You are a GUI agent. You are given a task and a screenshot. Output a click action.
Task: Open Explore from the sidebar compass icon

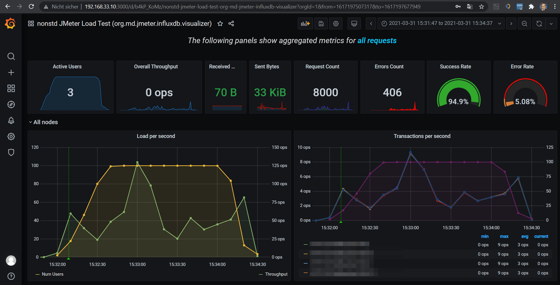point(11,104)
